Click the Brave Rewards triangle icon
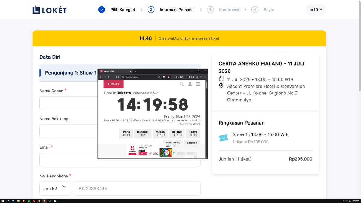 coord(169,77)
